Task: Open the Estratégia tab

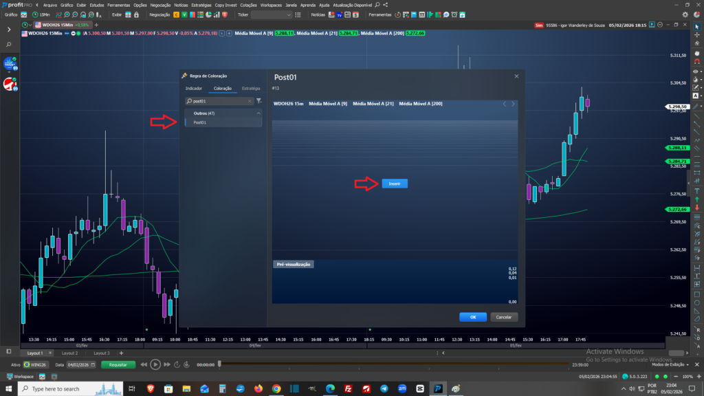Action: click(251, 89)
